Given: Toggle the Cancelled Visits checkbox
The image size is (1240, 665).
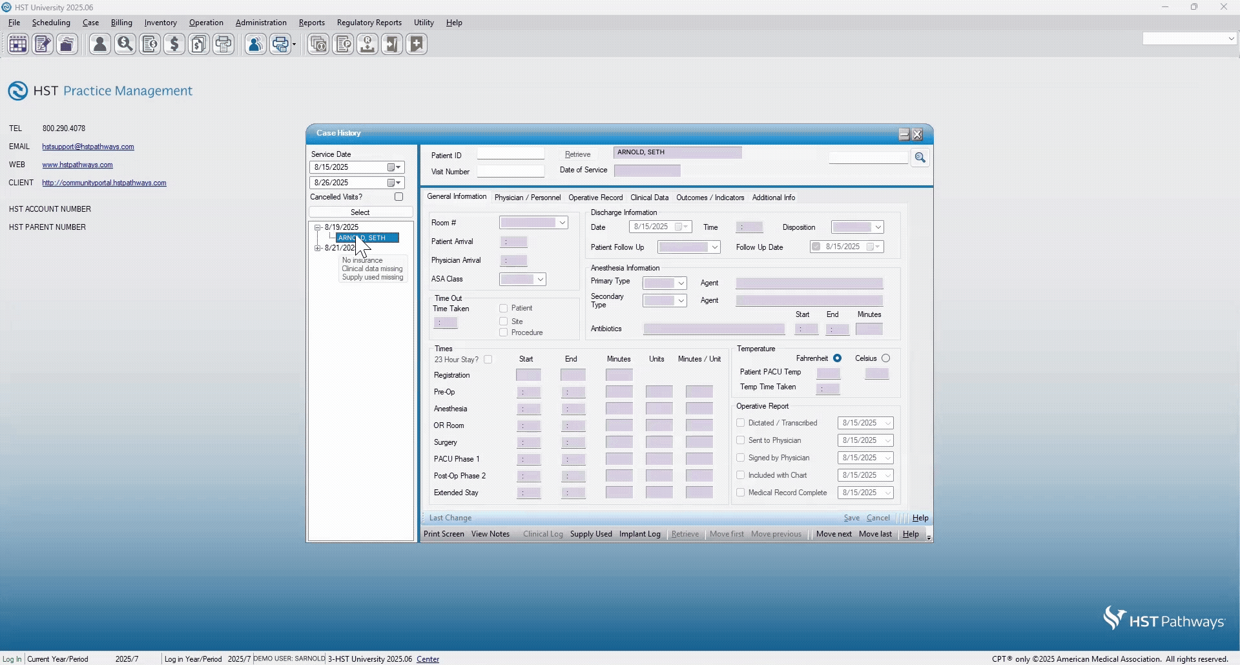Looking at the screenshot, I should pos(398,197).
